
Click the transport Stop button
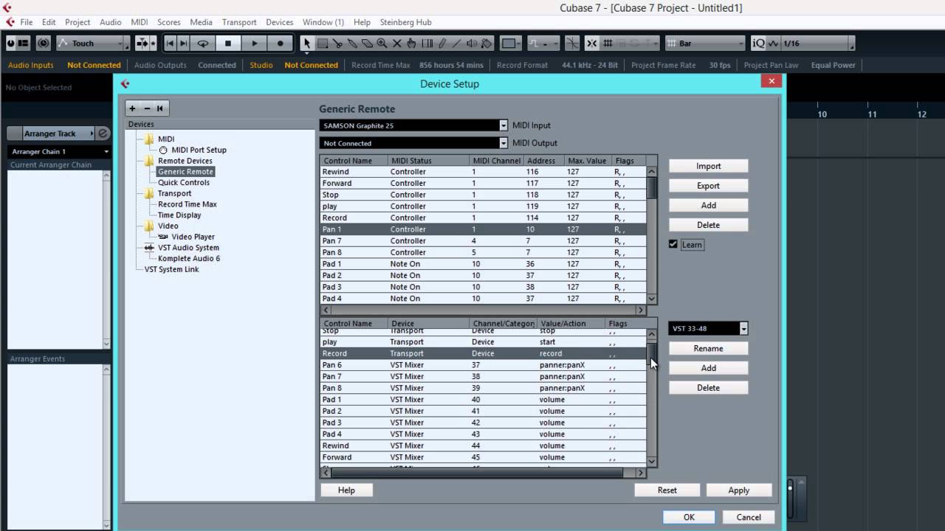(x=228, y=44)
